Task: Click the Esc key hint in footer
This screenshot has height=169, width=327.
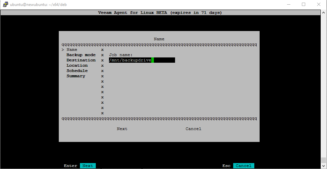Action: 226,166
